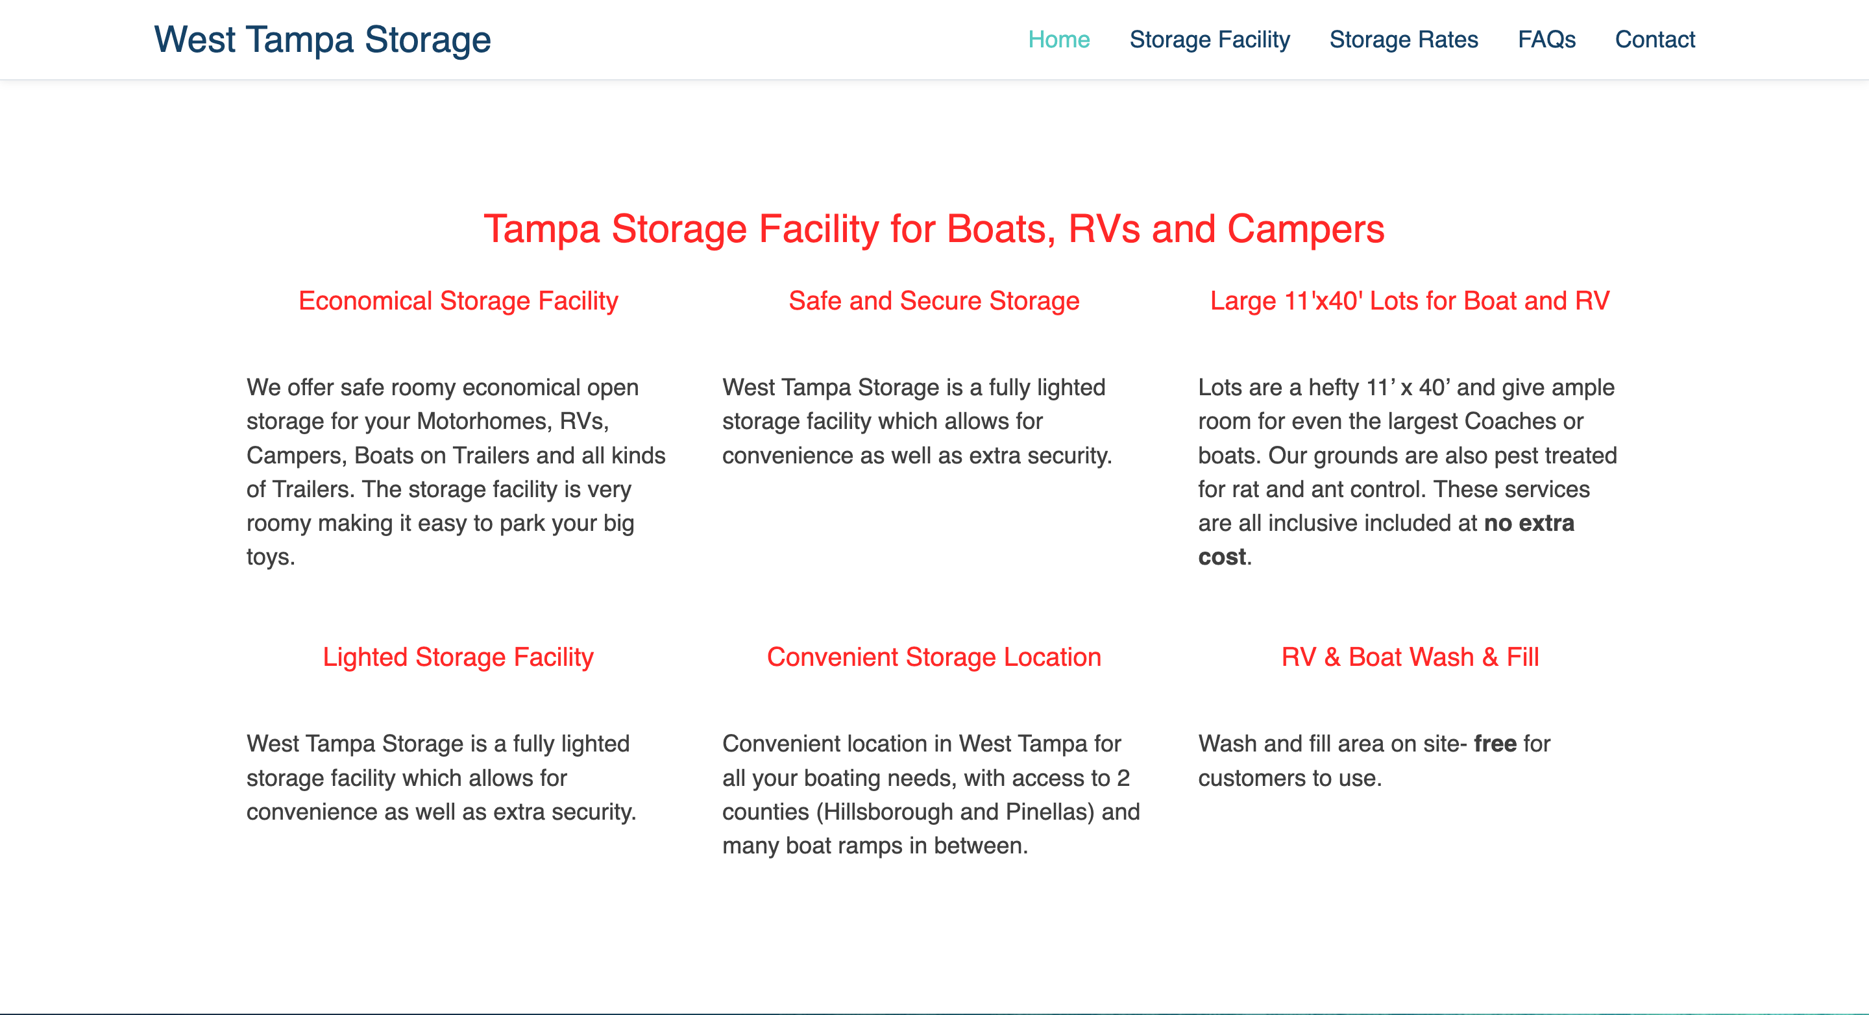
Task: Click the paragraph mentioning Hillsborough and Pinellas
Action: click(931, 794)
